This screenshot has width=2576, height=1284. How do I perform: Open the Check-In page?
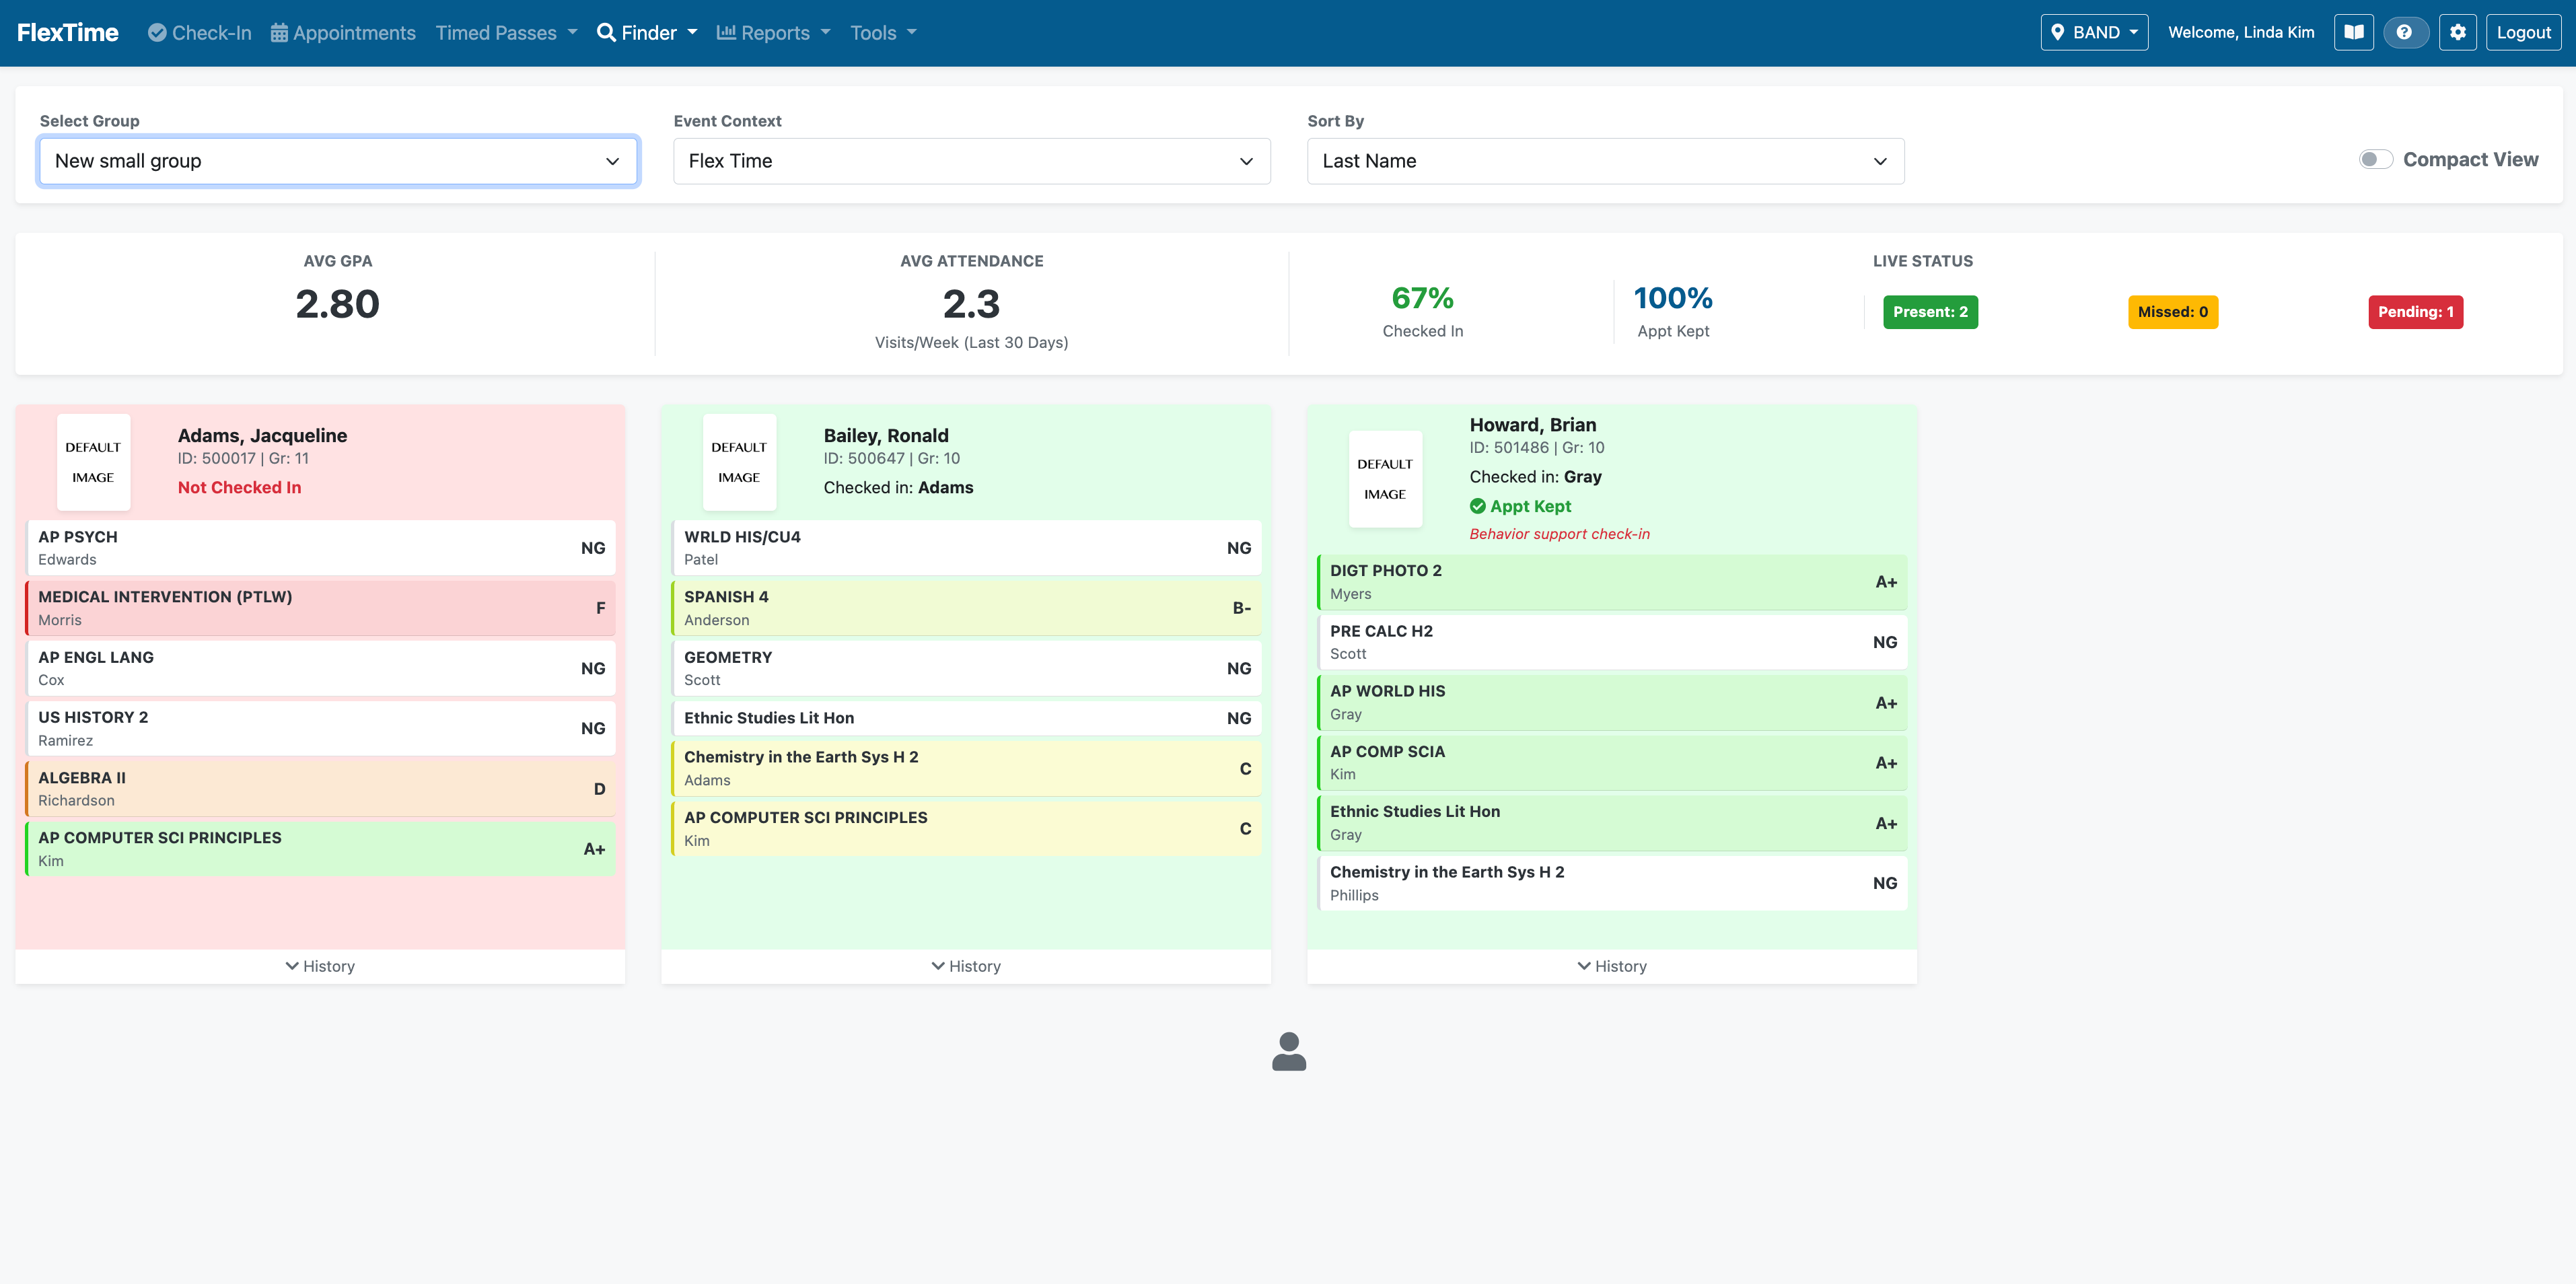[x=200, y=33]
